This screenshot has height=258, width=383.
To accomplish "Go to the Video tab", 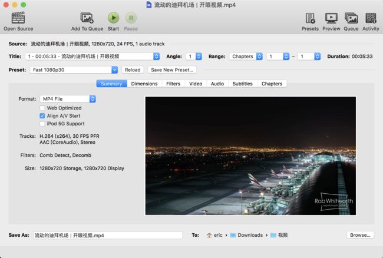I will (x=196, y=84).
